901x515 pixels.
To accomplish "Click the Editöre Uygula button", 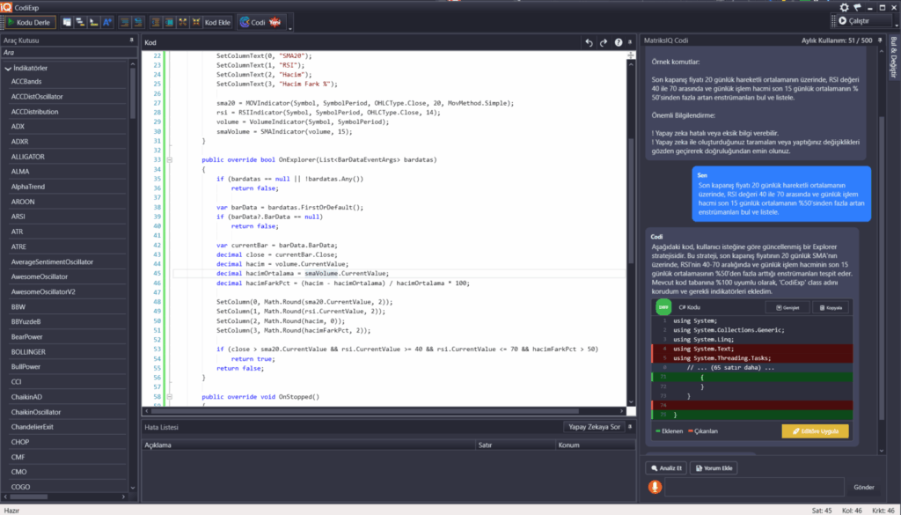I will click(x=815, y=431).
